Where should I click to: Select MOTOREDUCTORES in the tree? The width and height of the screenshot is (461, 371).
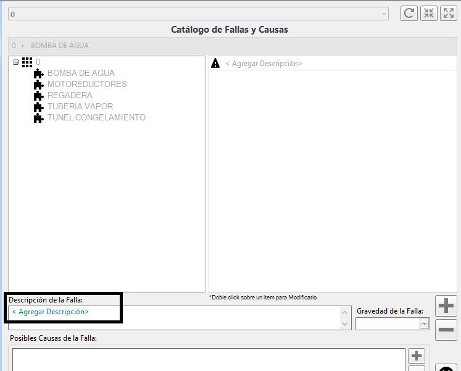(87, 84)
